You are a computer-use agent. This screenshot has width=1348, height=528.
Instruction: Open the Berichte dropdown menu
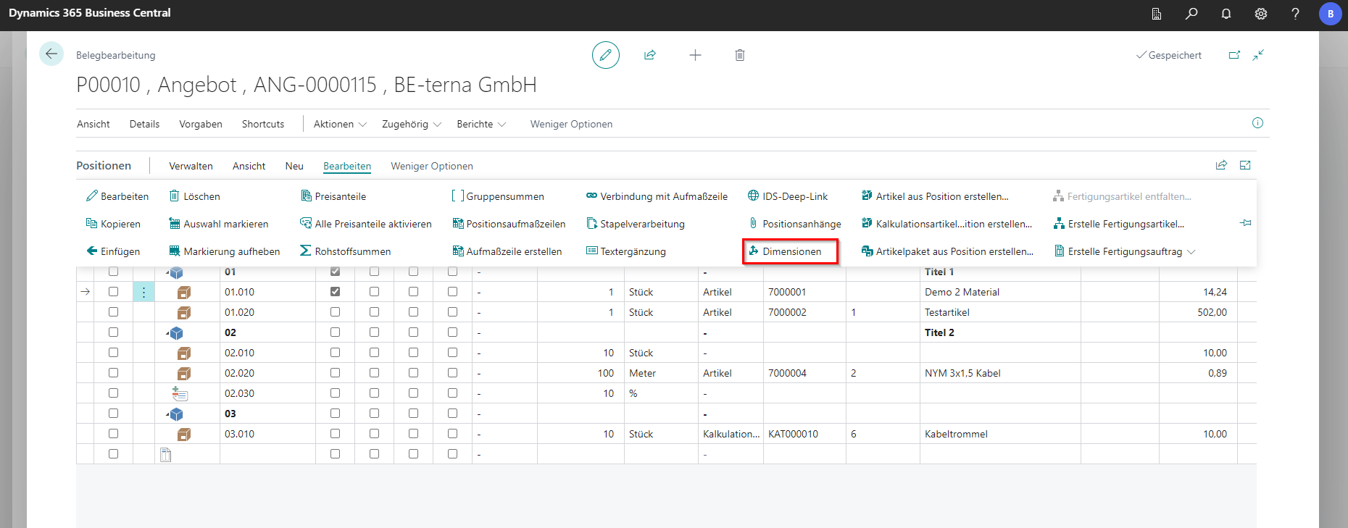[x=481, y=124]
